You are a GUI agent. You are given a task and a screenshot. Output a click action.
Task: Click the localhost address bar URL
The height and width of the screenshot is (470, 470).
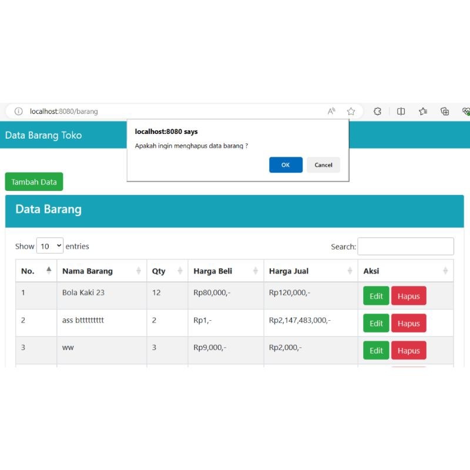point(64,111)
